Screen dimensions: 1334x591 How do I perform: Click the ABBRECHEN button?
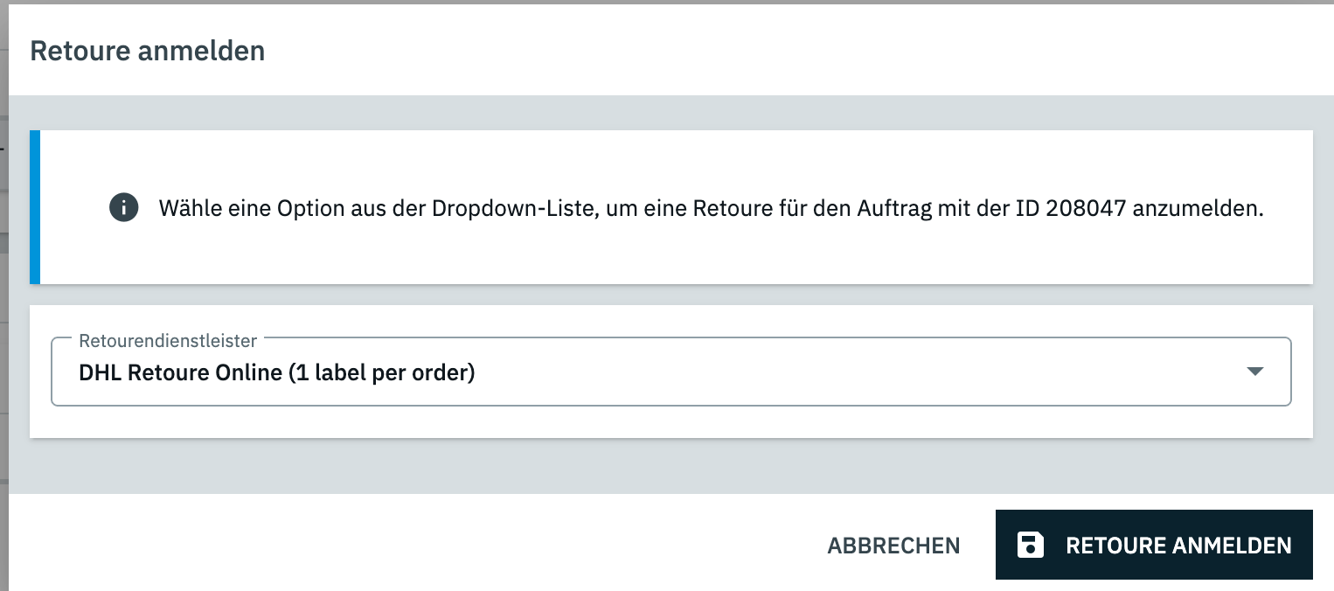click(x=893, y=546)
